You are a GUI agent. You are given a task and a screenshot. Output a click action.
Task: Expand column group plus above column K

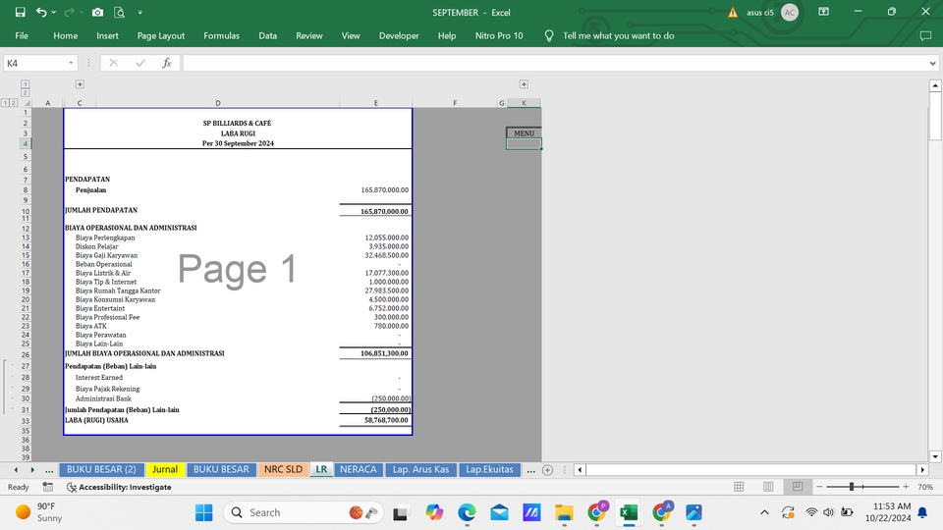[524, 84]
